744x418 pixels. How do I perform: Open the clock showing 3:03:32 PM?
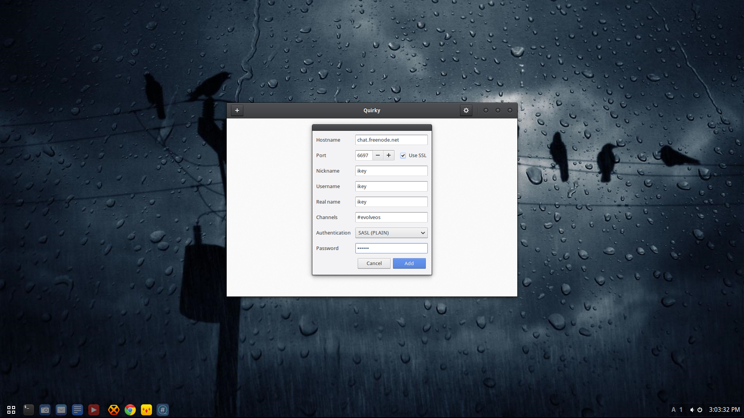724,409
